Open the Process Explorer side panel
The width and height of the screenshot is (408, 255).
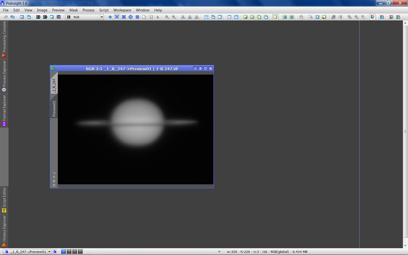4,76
